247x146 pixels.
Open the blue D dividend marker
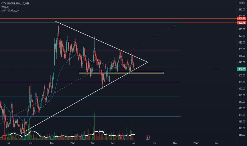click(125, 138)
